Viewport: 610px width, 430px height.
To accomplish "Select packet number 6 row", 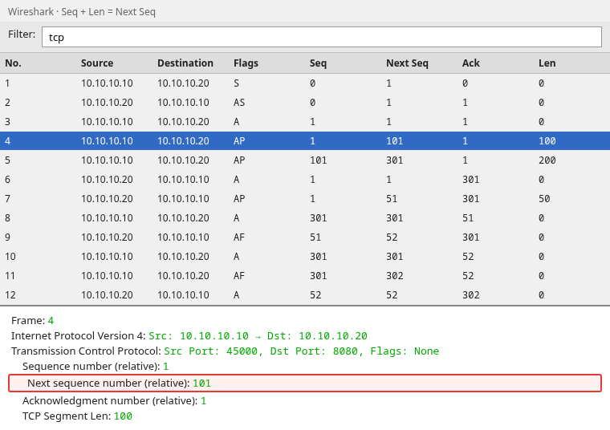I will 305,180.
